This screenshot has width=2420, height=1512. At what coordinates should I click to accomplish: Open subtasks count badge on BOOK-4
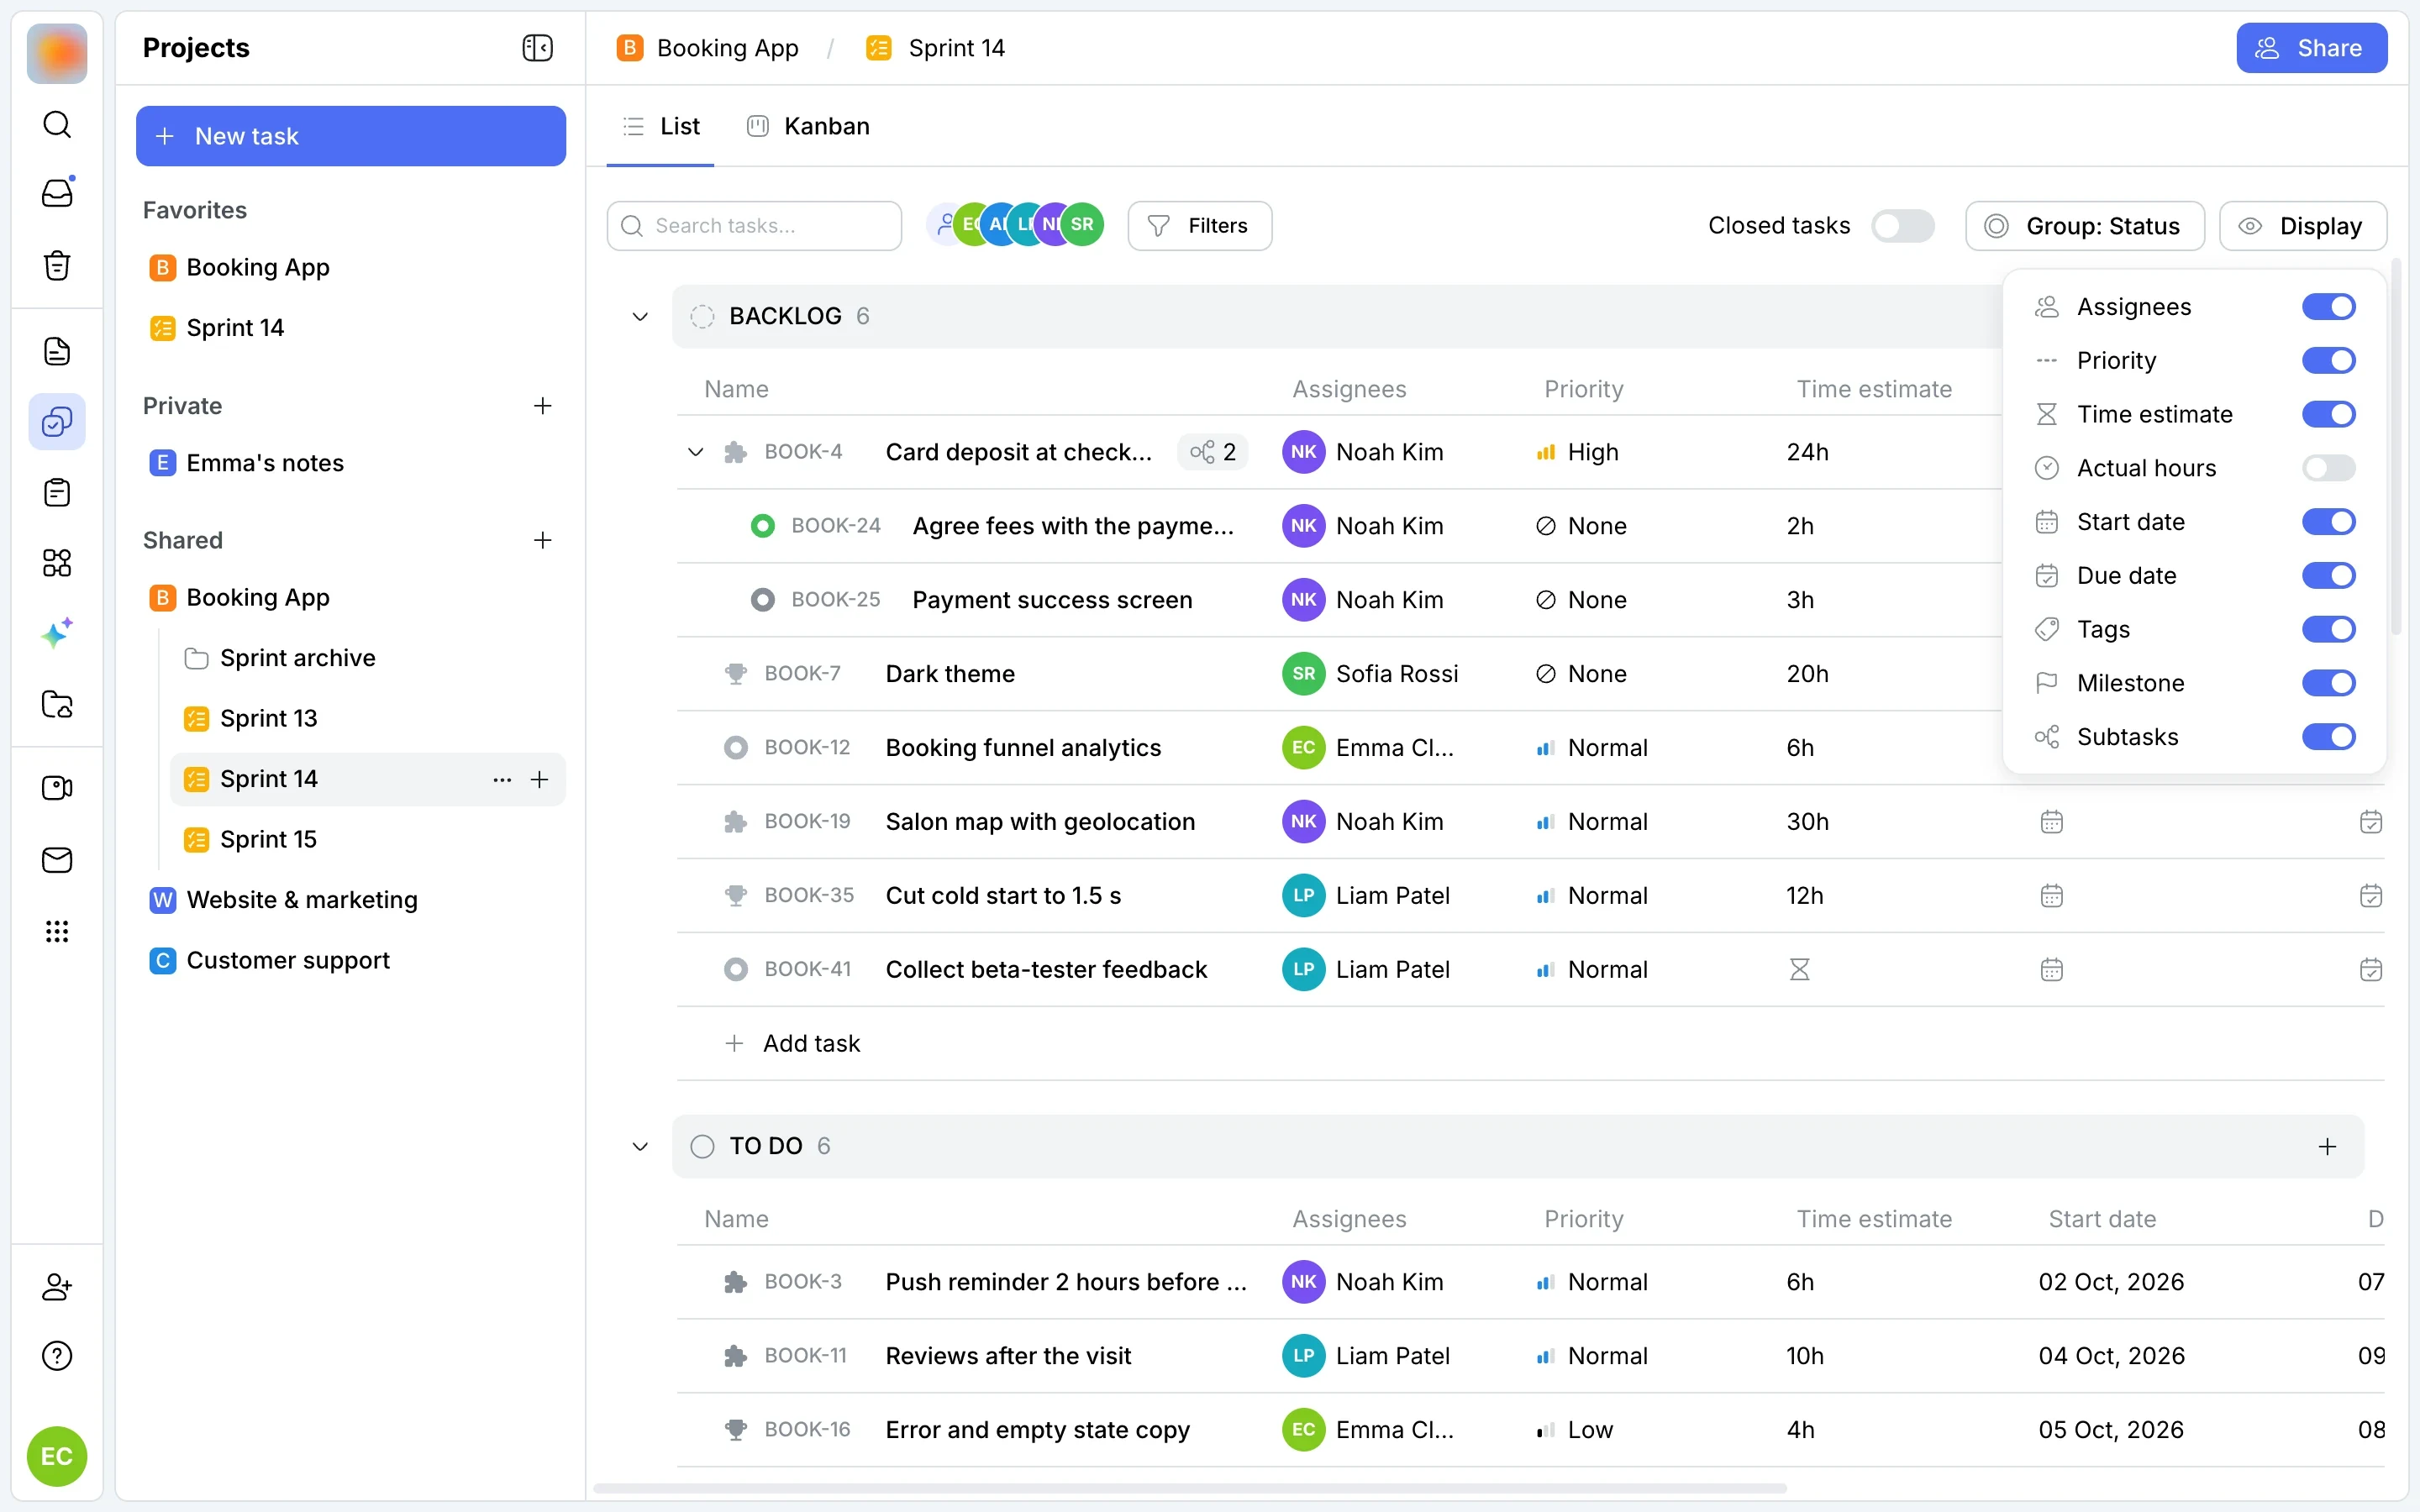pos(1212,452)
